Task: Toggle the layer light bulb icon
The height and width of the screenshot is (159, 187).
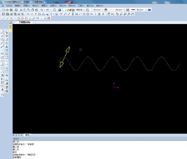Action: pos(65,10)
